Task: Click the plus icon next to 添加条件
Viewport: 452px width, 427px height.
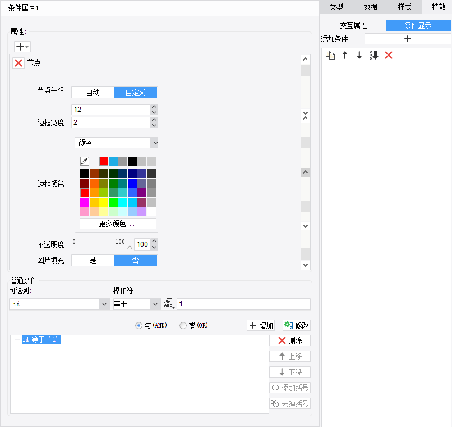Action: click(x=408, y=39)
